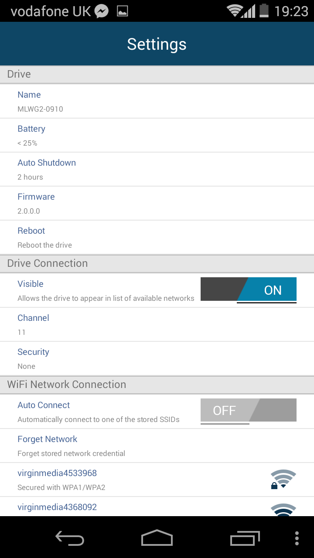Select the virginmedia4368092 network name

(x=57, y=507)
